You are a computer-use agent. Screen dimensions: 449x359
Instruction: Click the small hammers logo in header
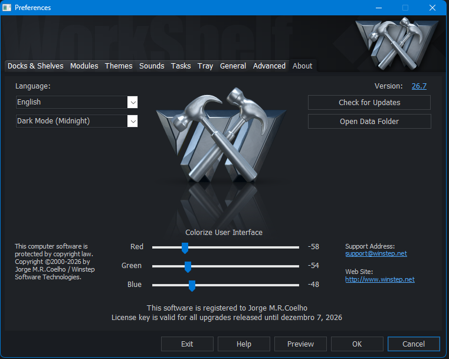(x=397, y=43)
